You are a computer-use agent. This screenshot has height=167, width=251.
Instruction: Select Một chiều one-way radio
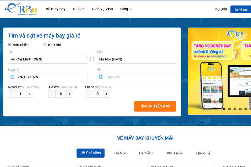click(x=10, y=44)
